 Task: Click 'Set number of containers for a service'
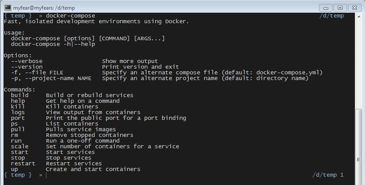coord(113,147)
